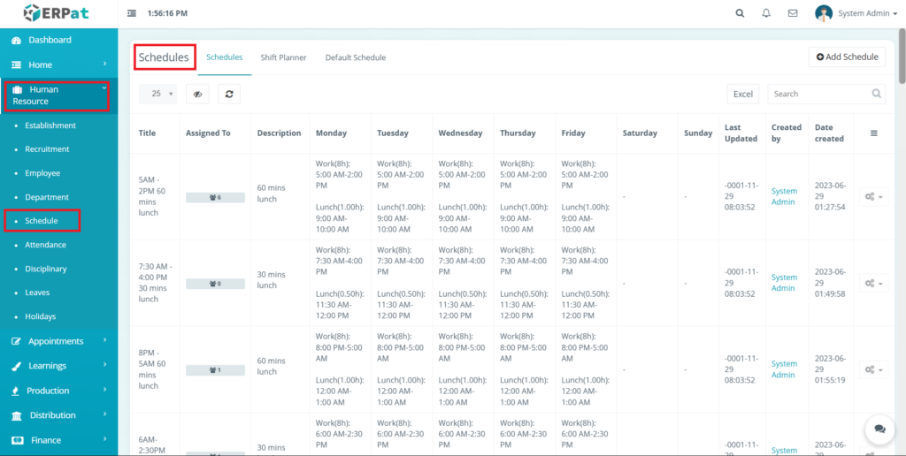The width and height of the screenshot is (906, 456).
Task: Toggle the sidebar hamburger menu icon
Action: [132, 13]
